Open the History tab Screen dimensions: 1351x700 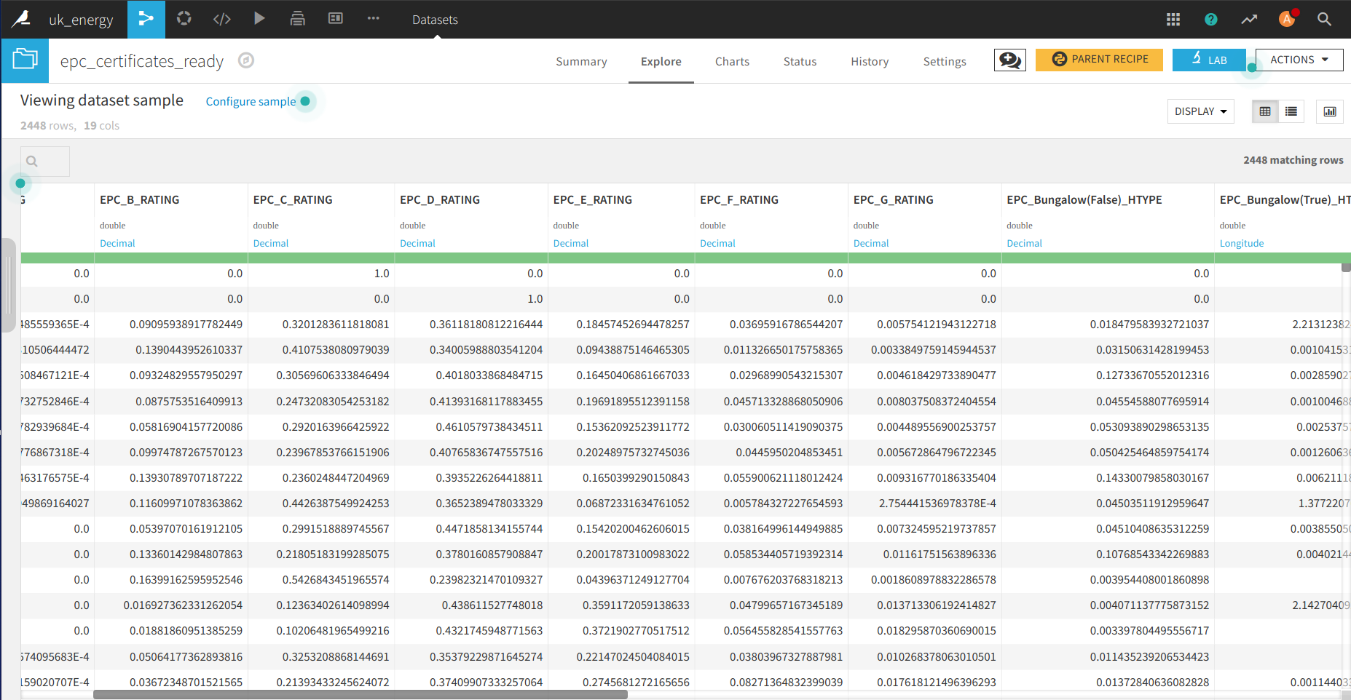870,62
